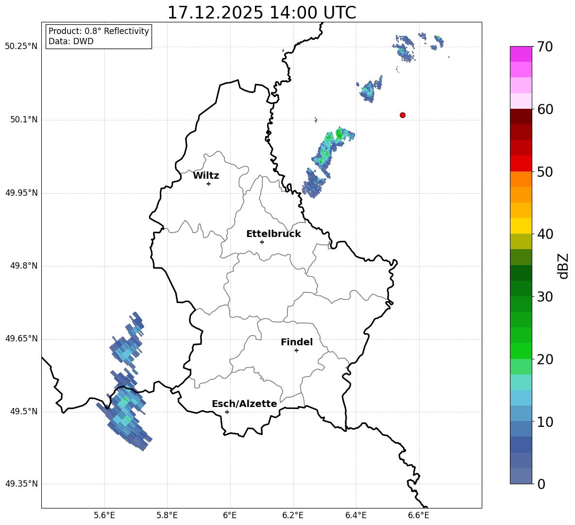Click the Esch/Alzette cross marker
The image size is (575, 525).
(227, 412)
